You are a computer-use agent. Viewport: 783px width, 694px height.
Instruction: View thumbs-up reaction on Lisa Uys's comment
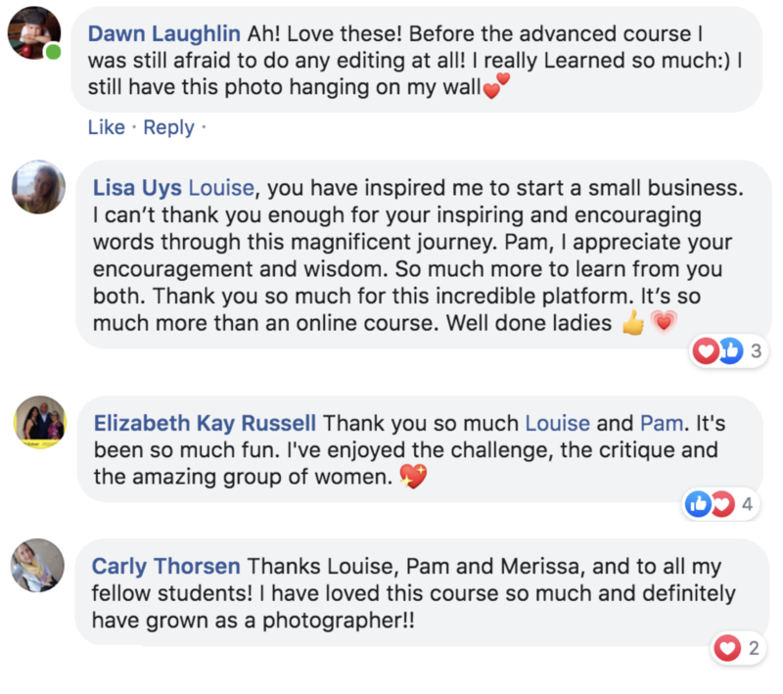click(x=730, y=351)
